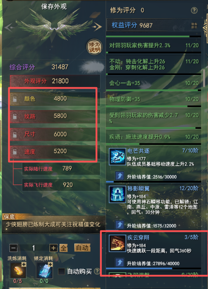Toggle the lock on 颜色 attribute
The height and width of the screenshot is (289, 208).
coord(15,99)
